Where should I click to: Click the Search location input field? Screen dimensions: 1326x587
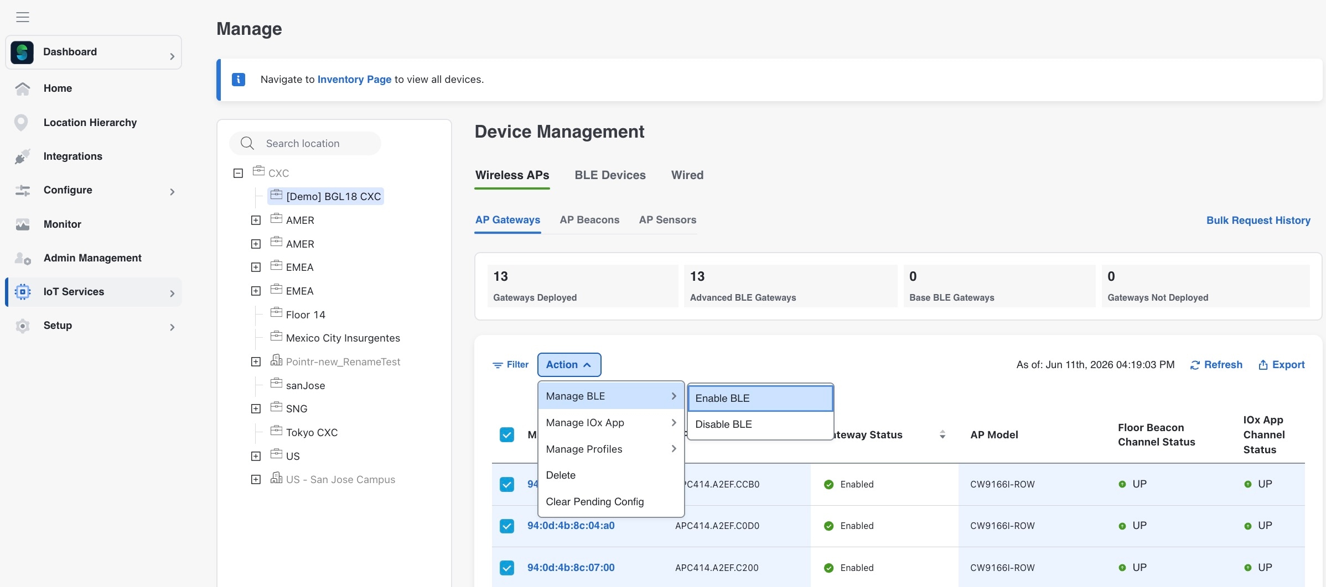coord(305,144)
